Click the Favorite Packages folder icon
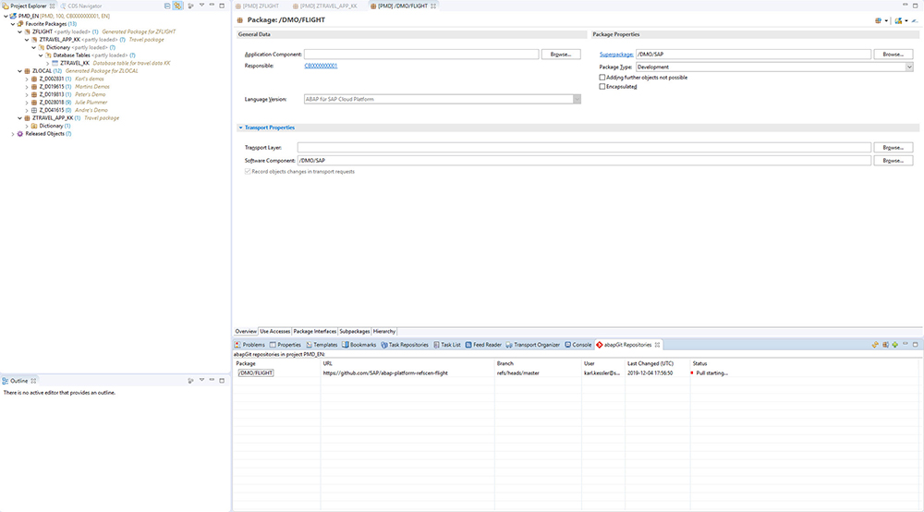Viewport: 924px width, 512px height. (x=20, y=24)
